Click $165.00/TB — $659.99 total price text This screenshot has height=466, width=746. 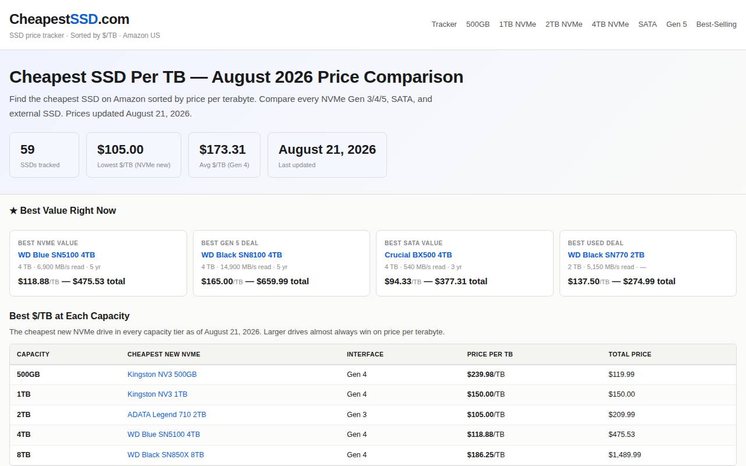[x=255, y=281]
